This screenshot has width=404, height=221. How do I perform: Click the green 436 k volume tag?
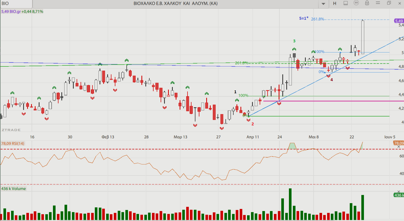pyautogui.click(x=398, y=195)
